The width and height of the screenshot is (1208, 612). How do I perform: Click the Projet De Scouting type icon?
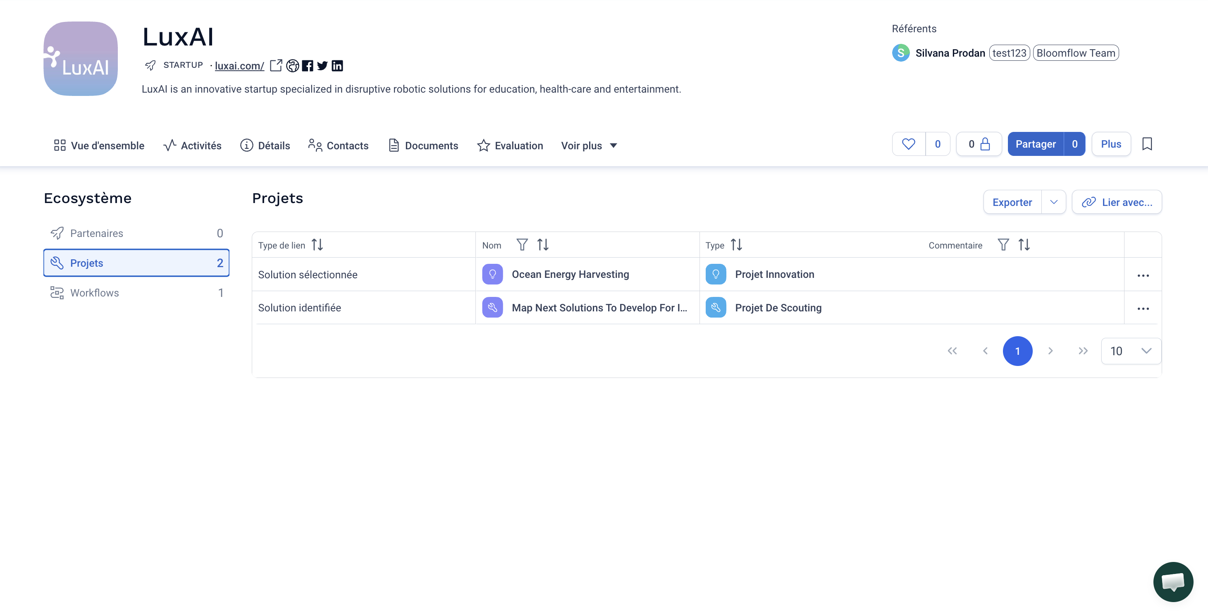pos(716,308)
